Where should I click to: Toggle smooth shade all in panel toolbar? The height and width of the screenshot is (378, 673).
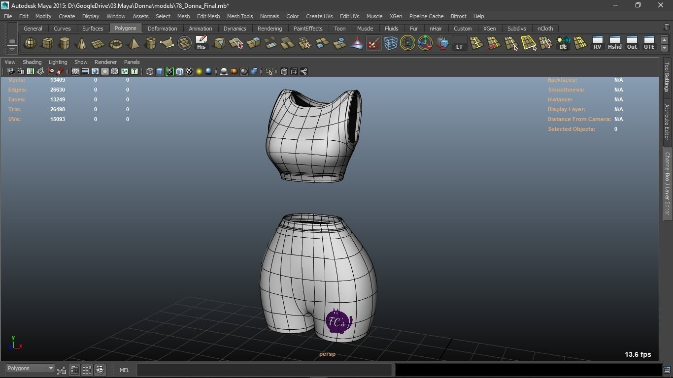click(x=160, y=71)
